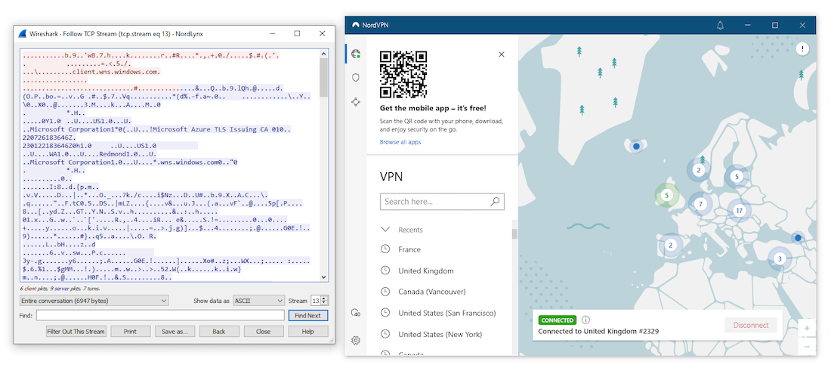Select map cluster marker showing 17
The width and height of the screenshot is (831, 371).
point(739,210)
